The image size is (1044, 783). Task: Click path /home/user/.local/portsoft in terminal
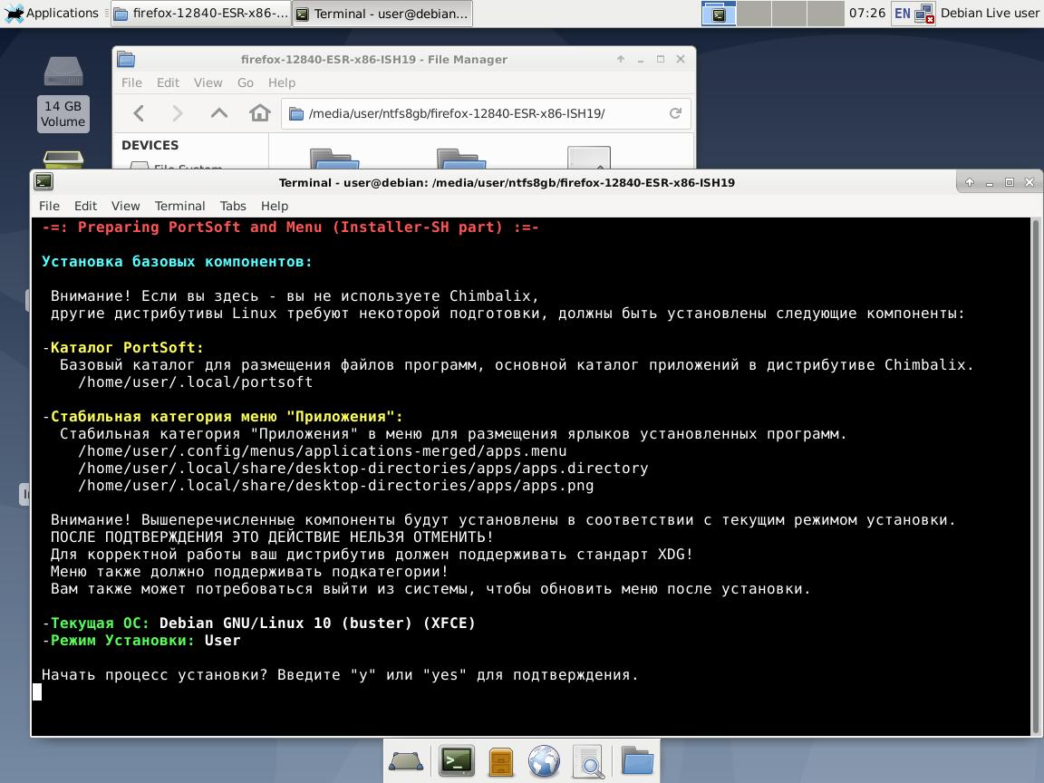(x=195, y=382)
